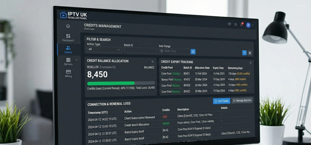Click the Action column header in logs
The height and width of the screenshot is (145, 311).
(x=128, y=112)
